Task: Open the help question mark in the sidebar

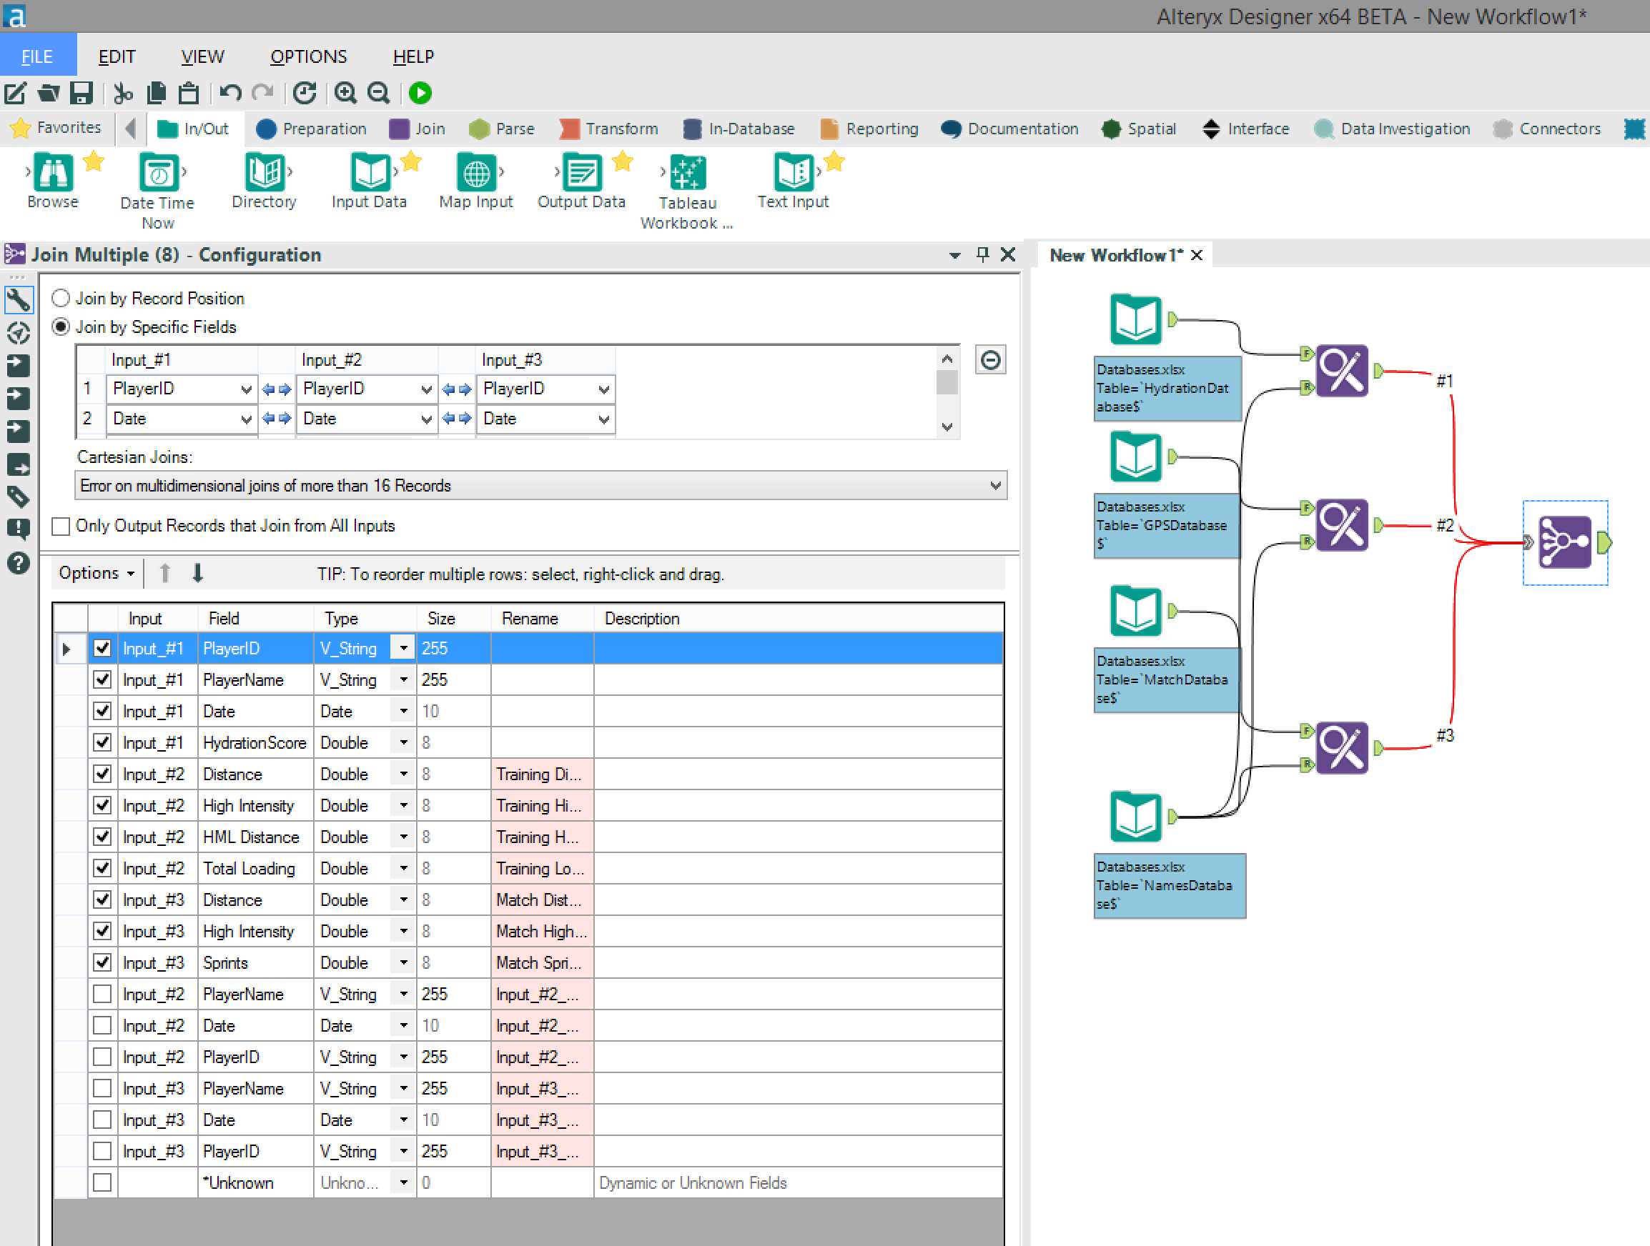Action: coord(18,563)
